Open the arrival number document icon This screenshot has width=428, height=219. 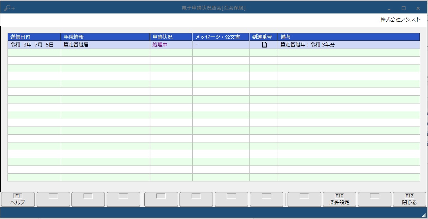tap(264, 45)
